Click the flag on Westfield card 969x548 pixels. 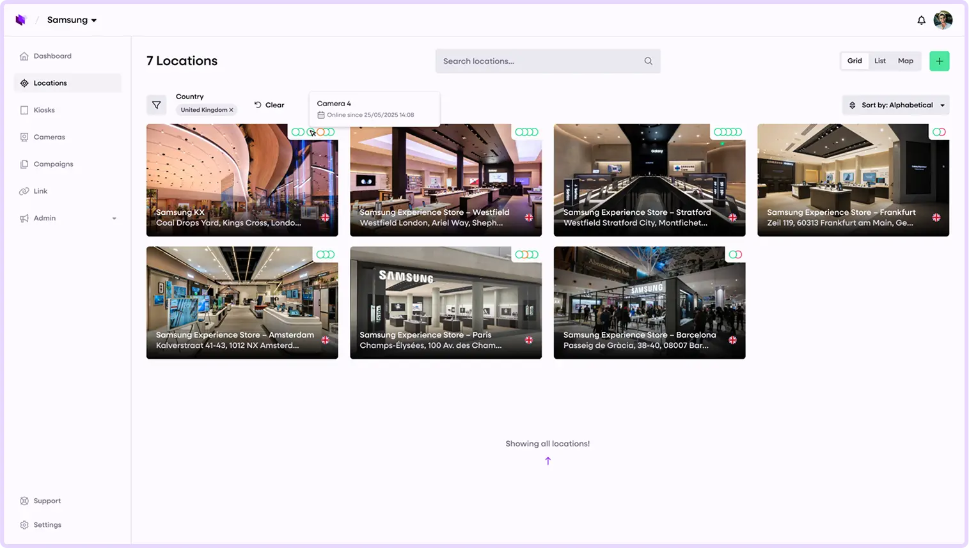[x=529, y=217]
